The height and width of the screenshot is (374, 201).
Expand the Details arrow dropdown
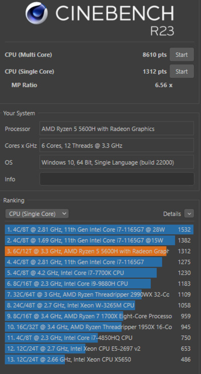189,214
